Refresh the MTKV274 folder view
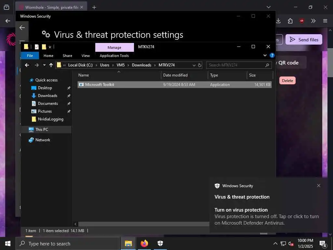333x250 pixels. click(200, 65)
